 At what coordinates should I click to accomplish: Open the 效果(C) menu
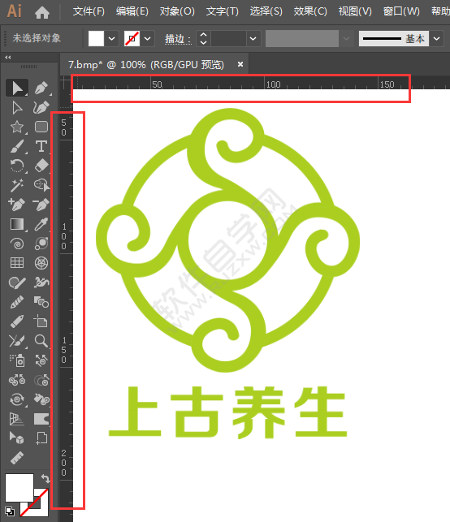(x=310, y=11)
